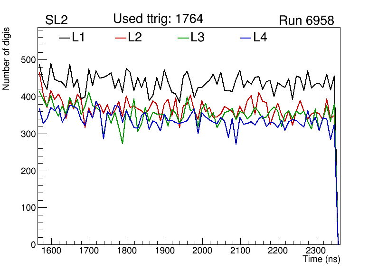Image resolution: width=378 pixels, height=272 pixels.
Task: Select the L3 legend label
Action: pos(198,38)
